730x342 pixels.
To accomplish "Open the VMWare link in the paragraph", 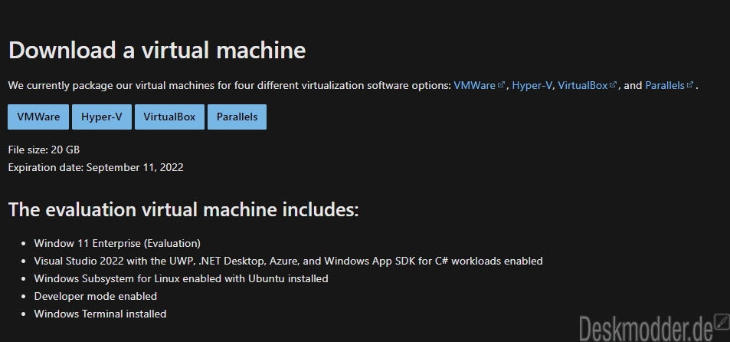I will coord(474,85).
